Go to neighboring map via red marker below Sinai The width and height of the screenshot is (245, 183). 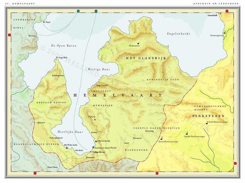pyautogui.click(x=9, y=35)
